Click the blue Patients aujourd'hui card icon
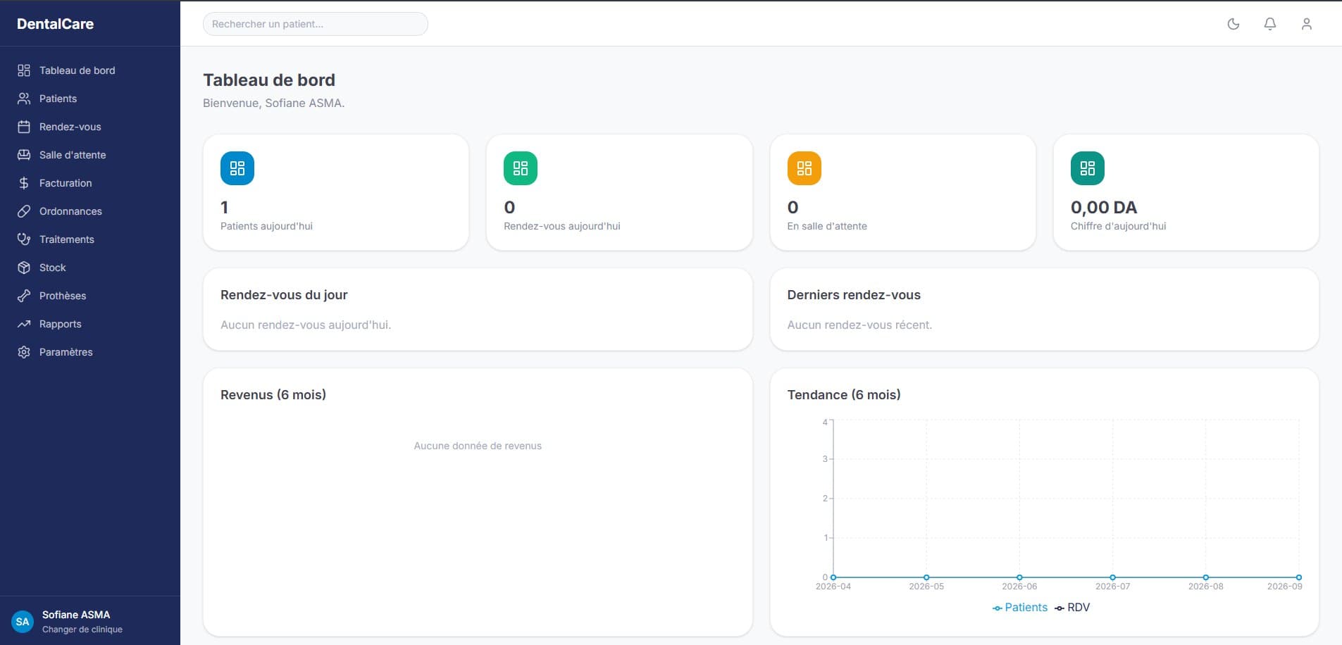1342x645 pixels. click(237, 168)
